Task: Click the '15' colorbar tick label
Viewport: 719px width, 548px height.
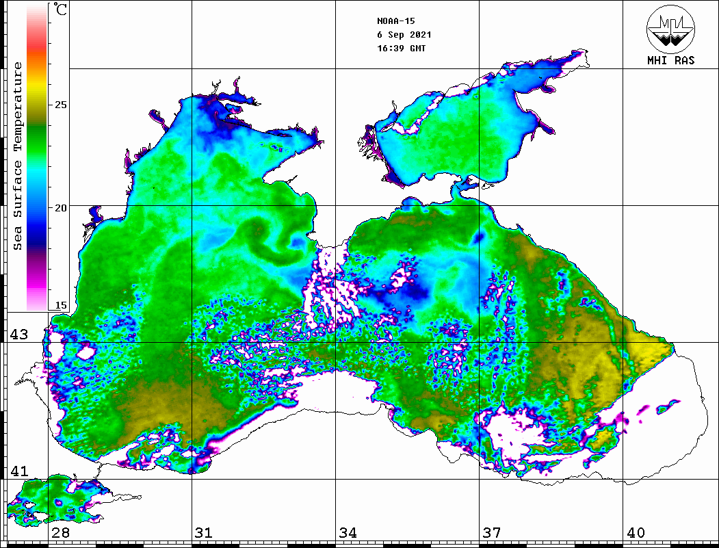Action: (60, 305)
